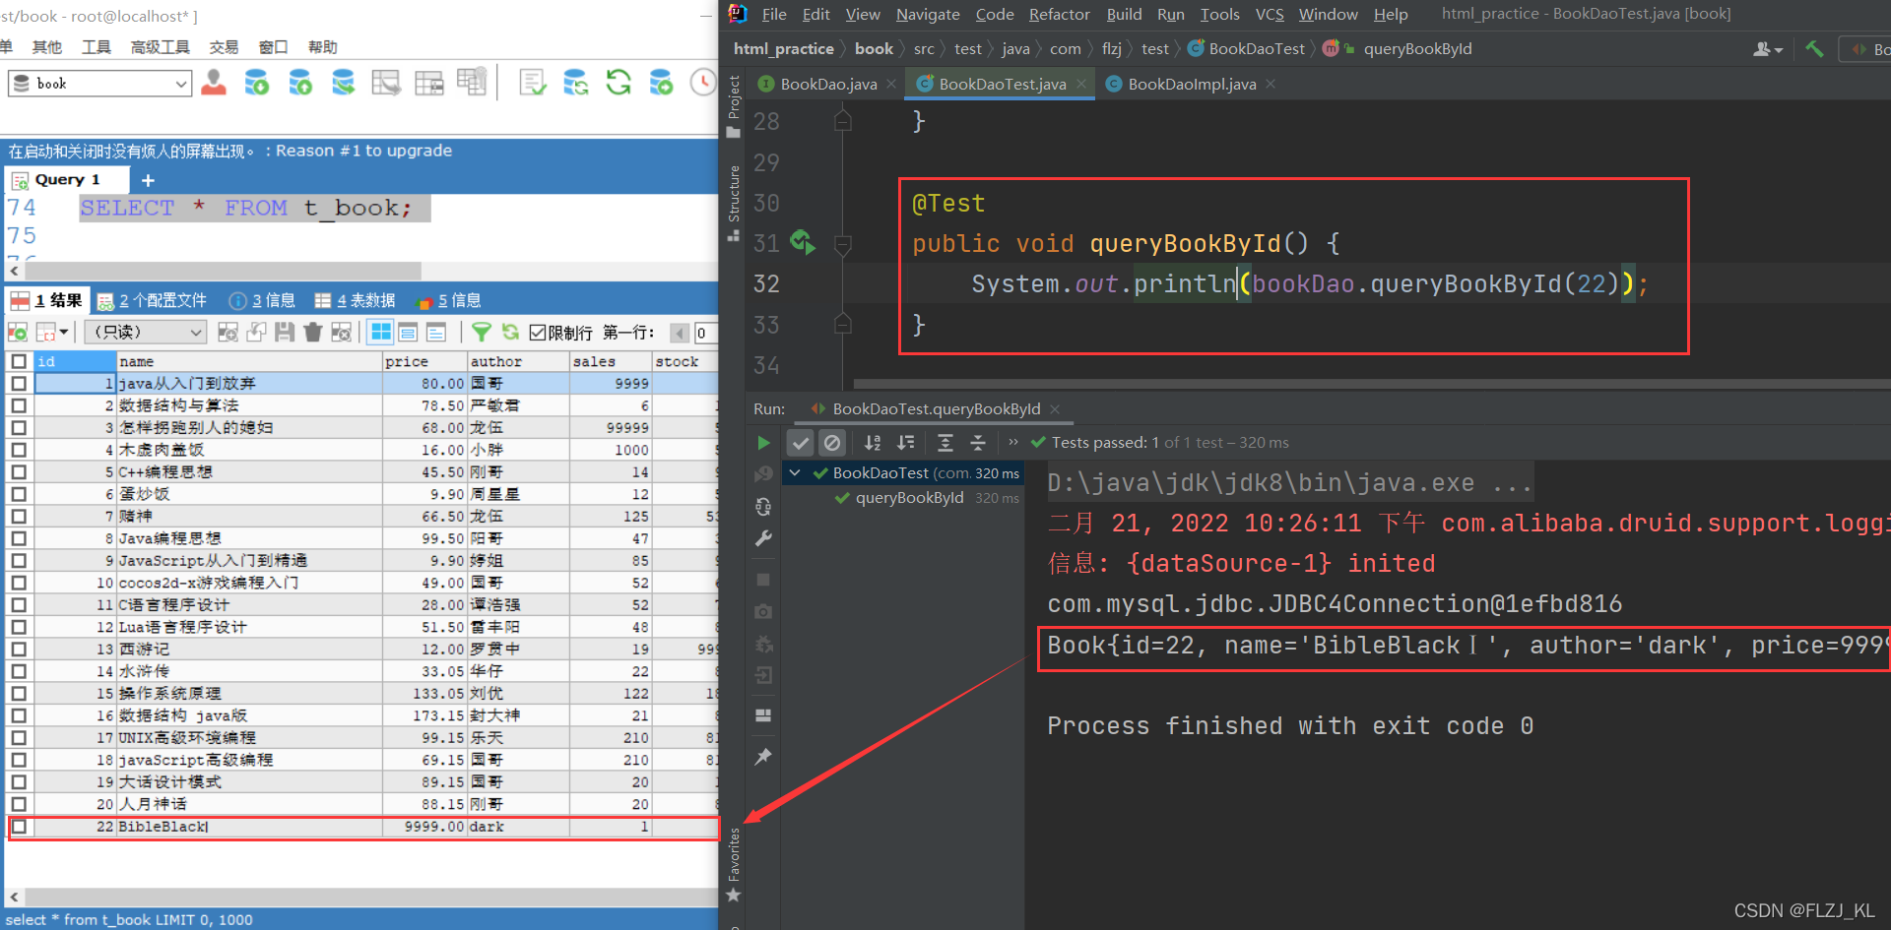Click the export result icon left of read-only dropdown
The height and width of the screenshot is (930, 1891).
(x=18, y=332)
